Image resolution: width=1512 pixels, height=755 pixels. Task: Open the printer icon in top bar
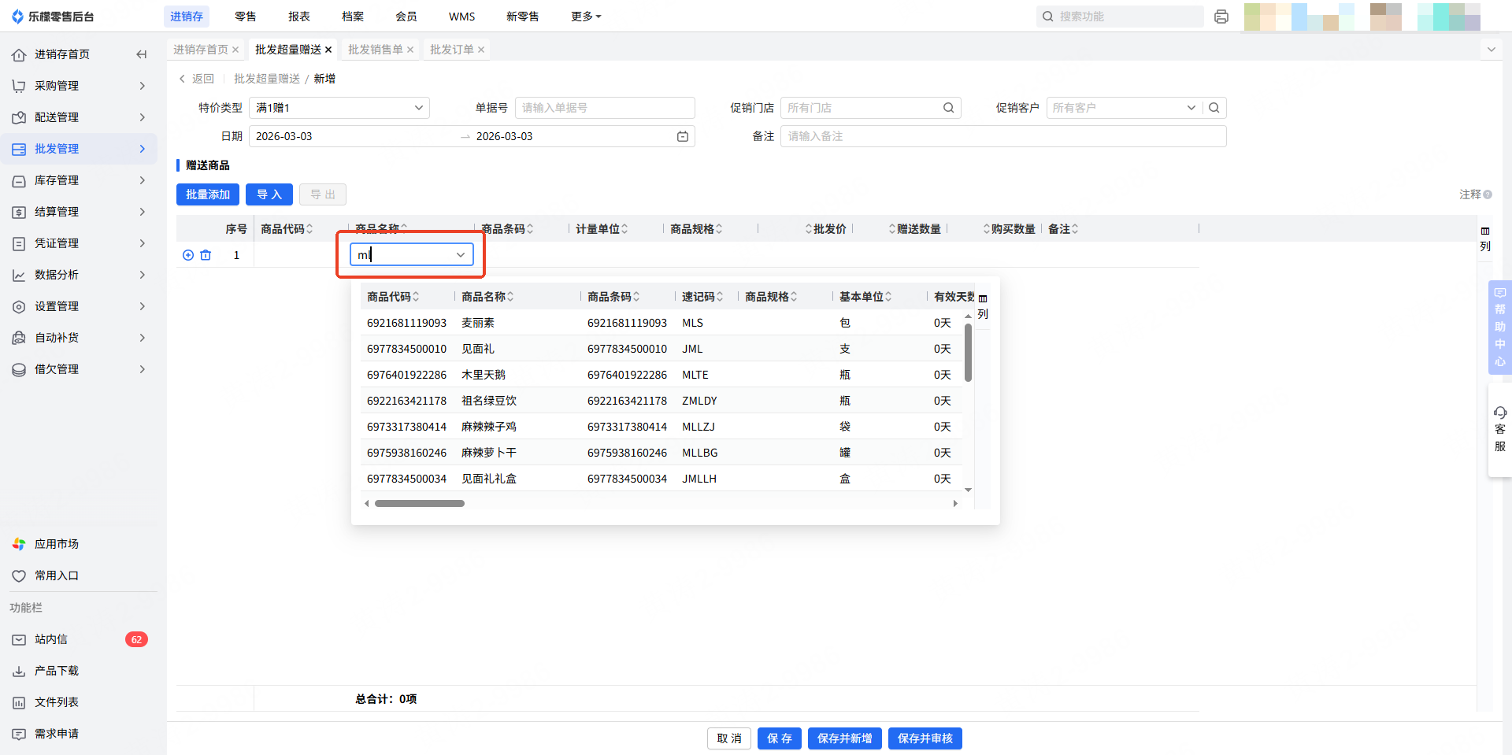point(1221,17)
